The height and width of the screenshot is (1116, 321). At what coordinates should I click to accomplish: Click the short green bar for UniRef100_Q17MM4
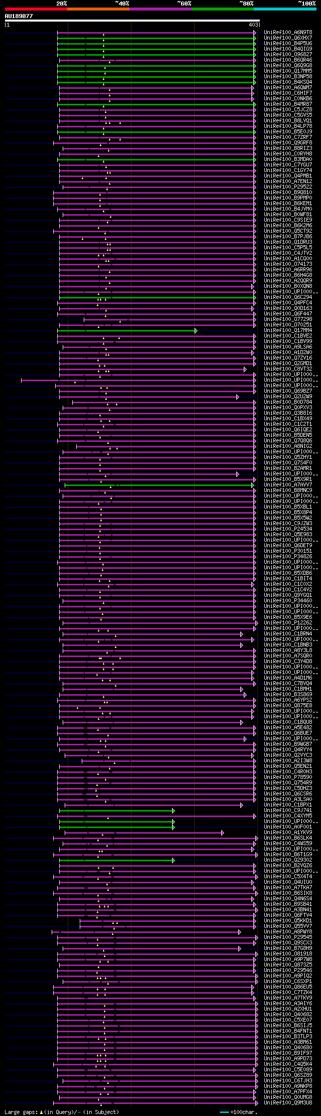(x=127, y=331)
